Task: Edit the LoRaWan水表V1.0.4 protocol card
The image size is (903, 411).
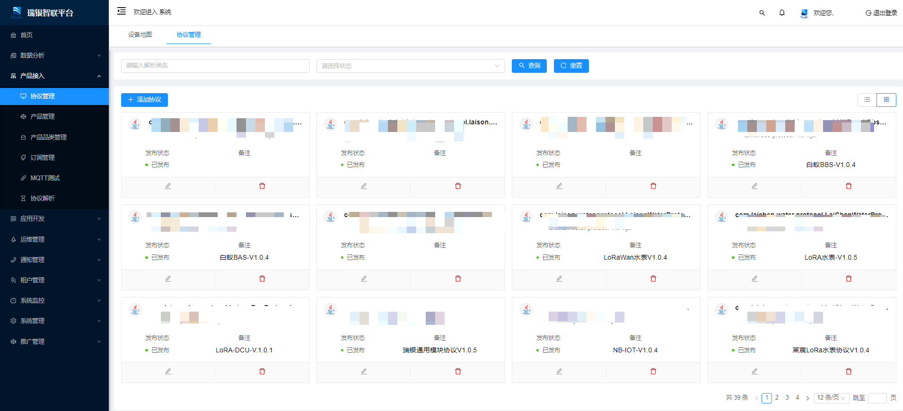Action: [x=559, y=279]
